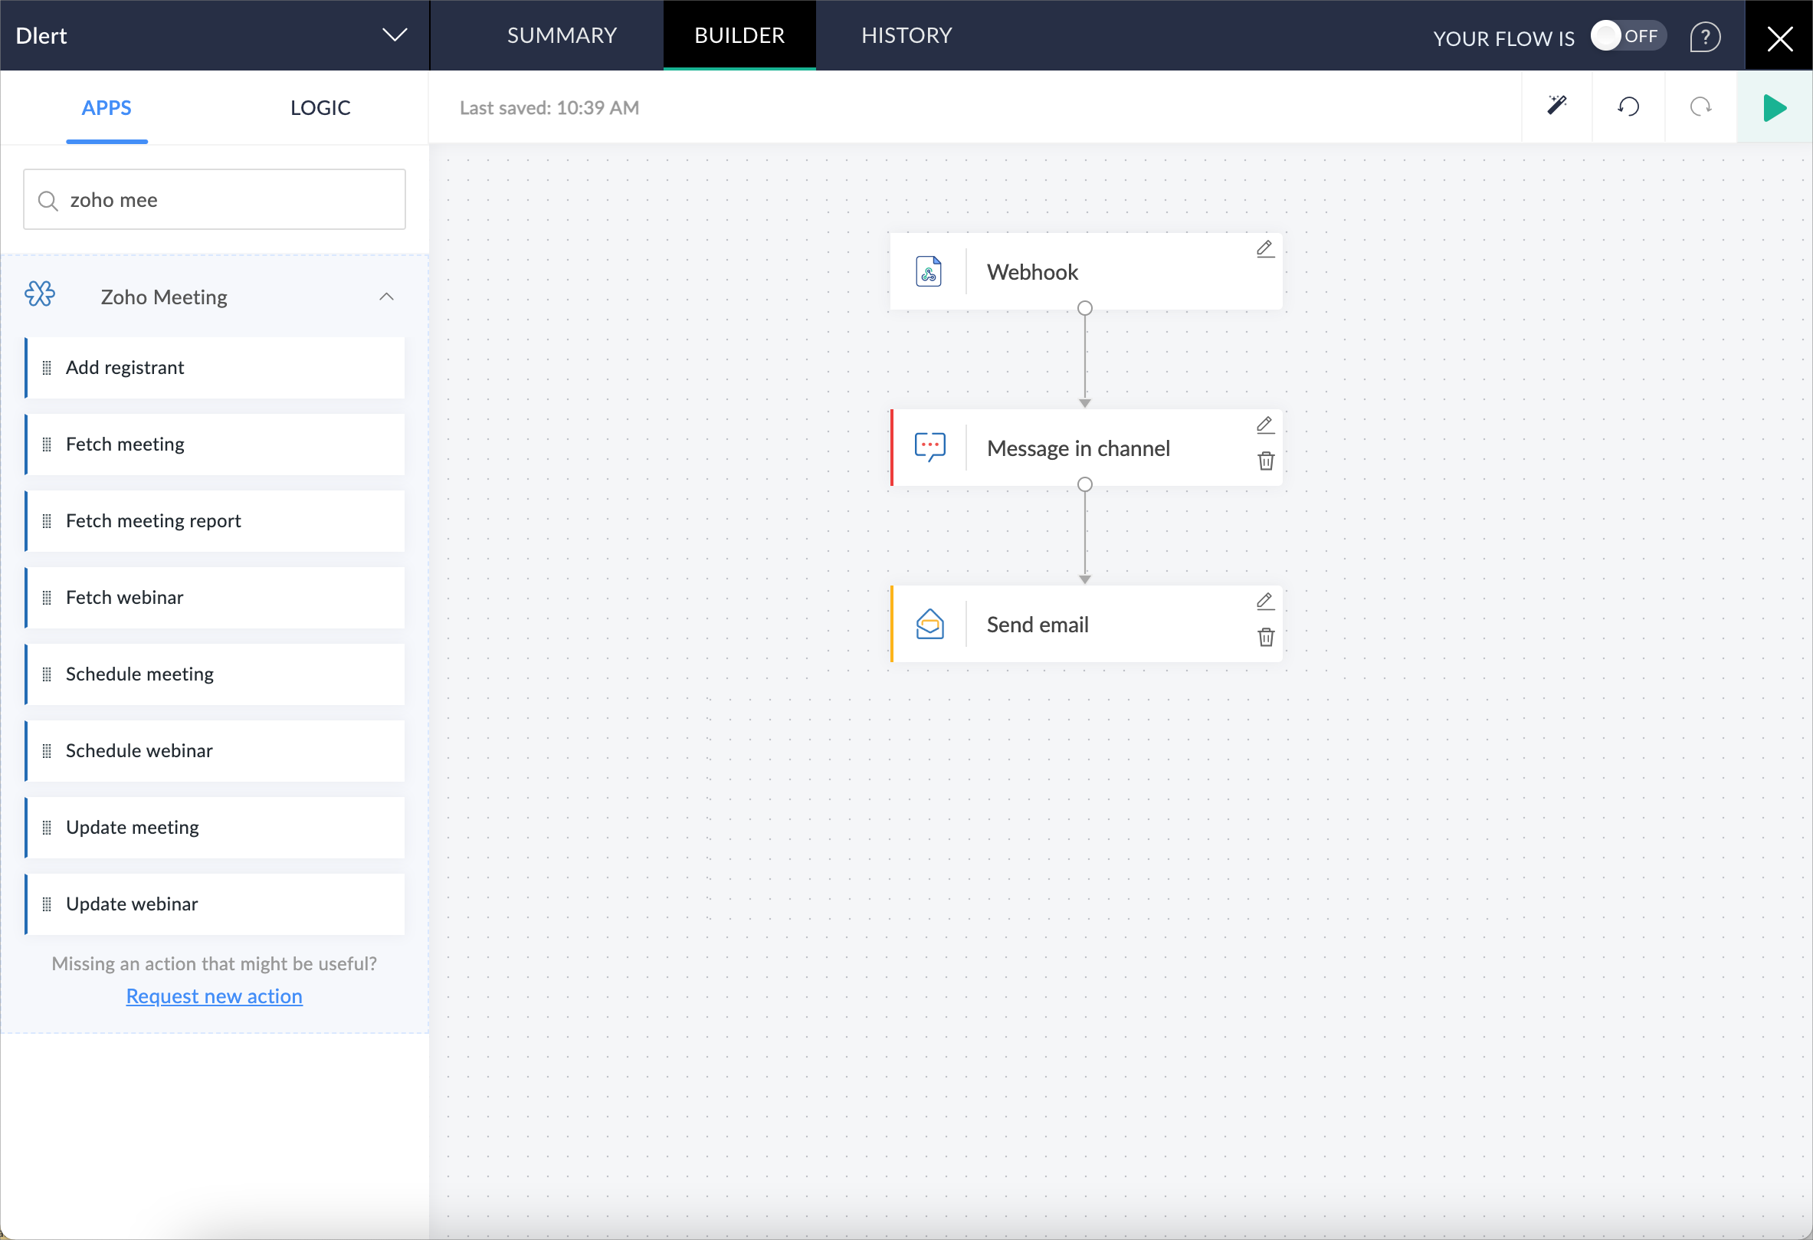Click the magic wand auto-arrange icon

1556,106
